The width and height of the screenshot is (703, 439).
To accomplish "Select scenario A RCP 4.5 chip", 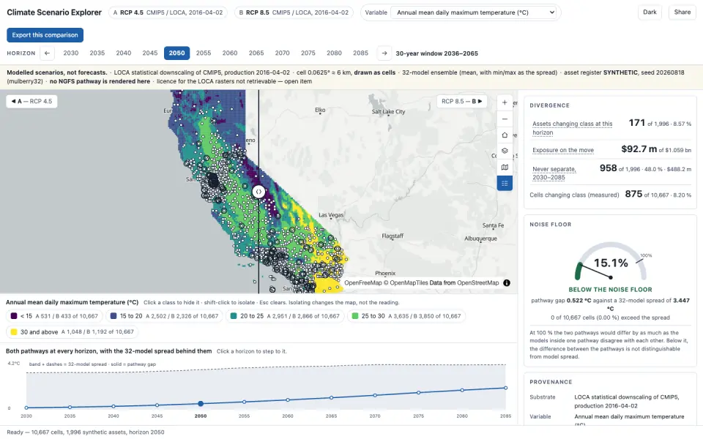I will coord(168,12).
